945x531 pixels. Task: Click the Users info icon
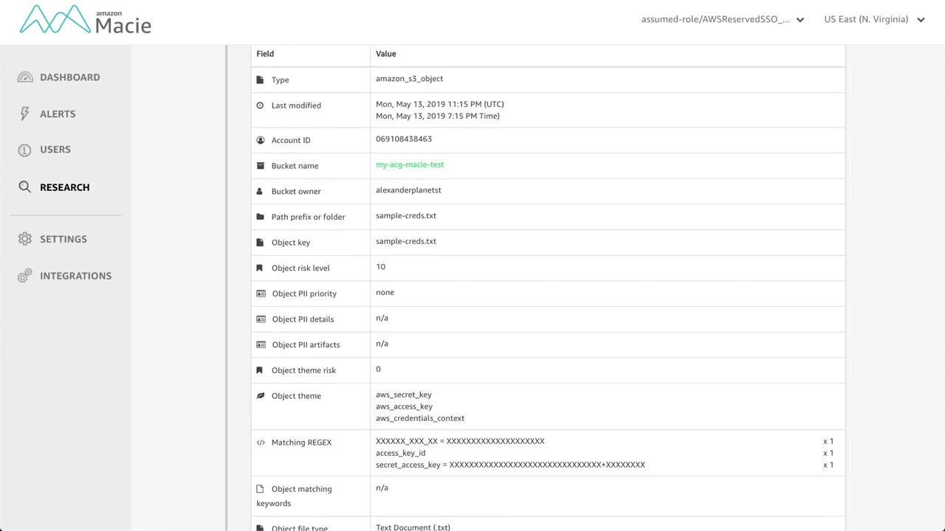click(25, 150)
